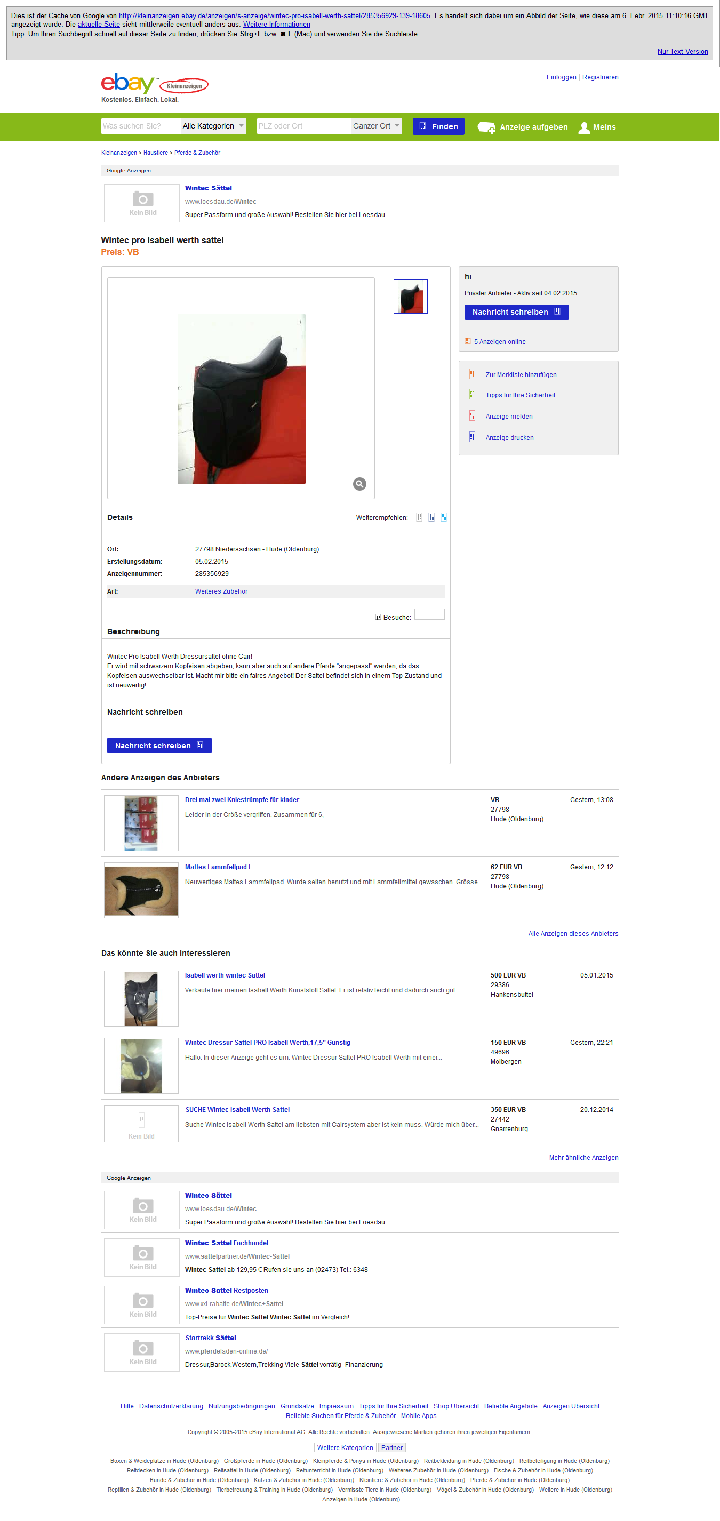Open the Alle Kategorien dropdown

click(x=213, y=126)
